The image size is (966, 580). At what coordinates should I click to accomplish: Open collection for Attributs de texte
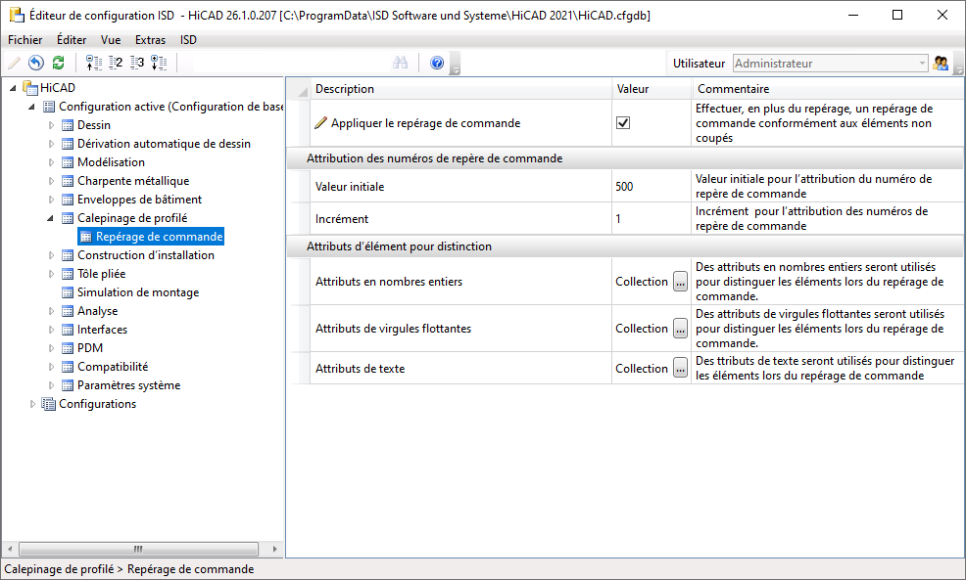click(680, 368)
